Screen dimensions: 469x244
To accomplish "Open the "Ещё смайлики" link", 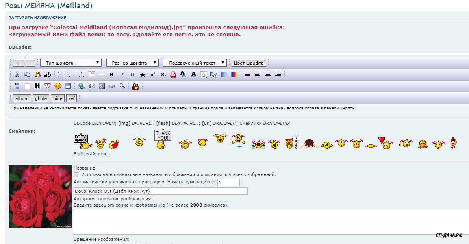I will 91,154.
